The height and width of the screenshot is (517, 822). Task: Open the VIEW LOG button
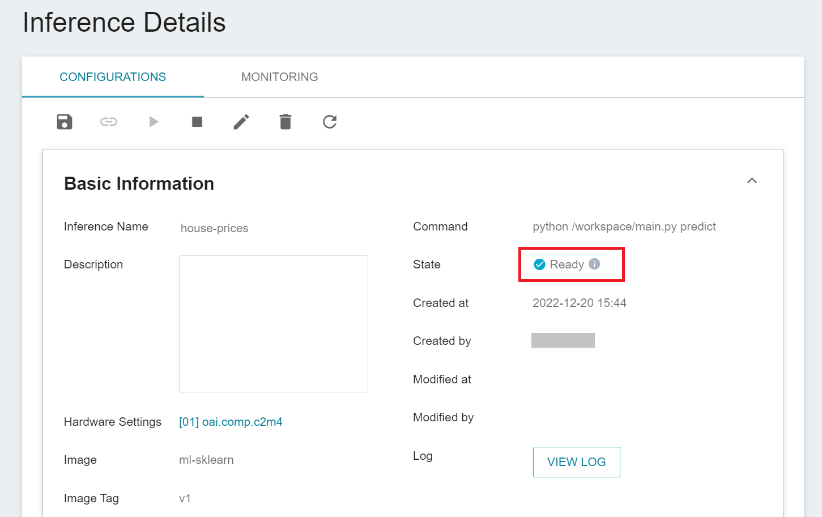coord(577,462)
